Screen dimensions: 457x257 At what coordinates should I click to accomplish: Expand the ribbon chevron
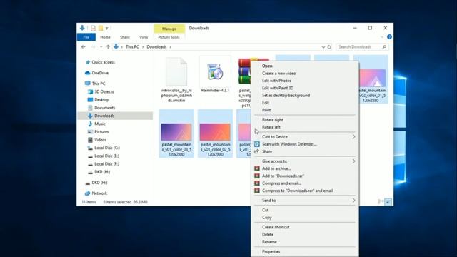382,37
